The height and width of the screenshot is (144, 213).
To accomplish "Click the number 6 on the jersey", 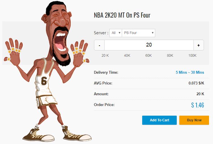I will pyautogui.click(x=44, y=81).
